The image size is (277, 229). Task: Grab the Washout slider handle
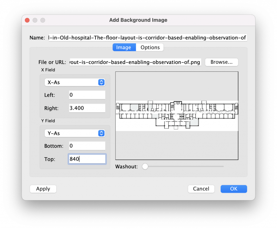[145, 166]
